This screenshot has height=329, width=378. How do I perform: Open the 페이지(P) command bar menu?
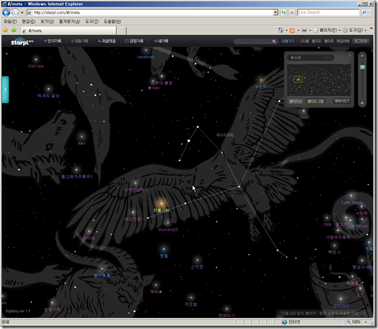click(x=327, y=30)
